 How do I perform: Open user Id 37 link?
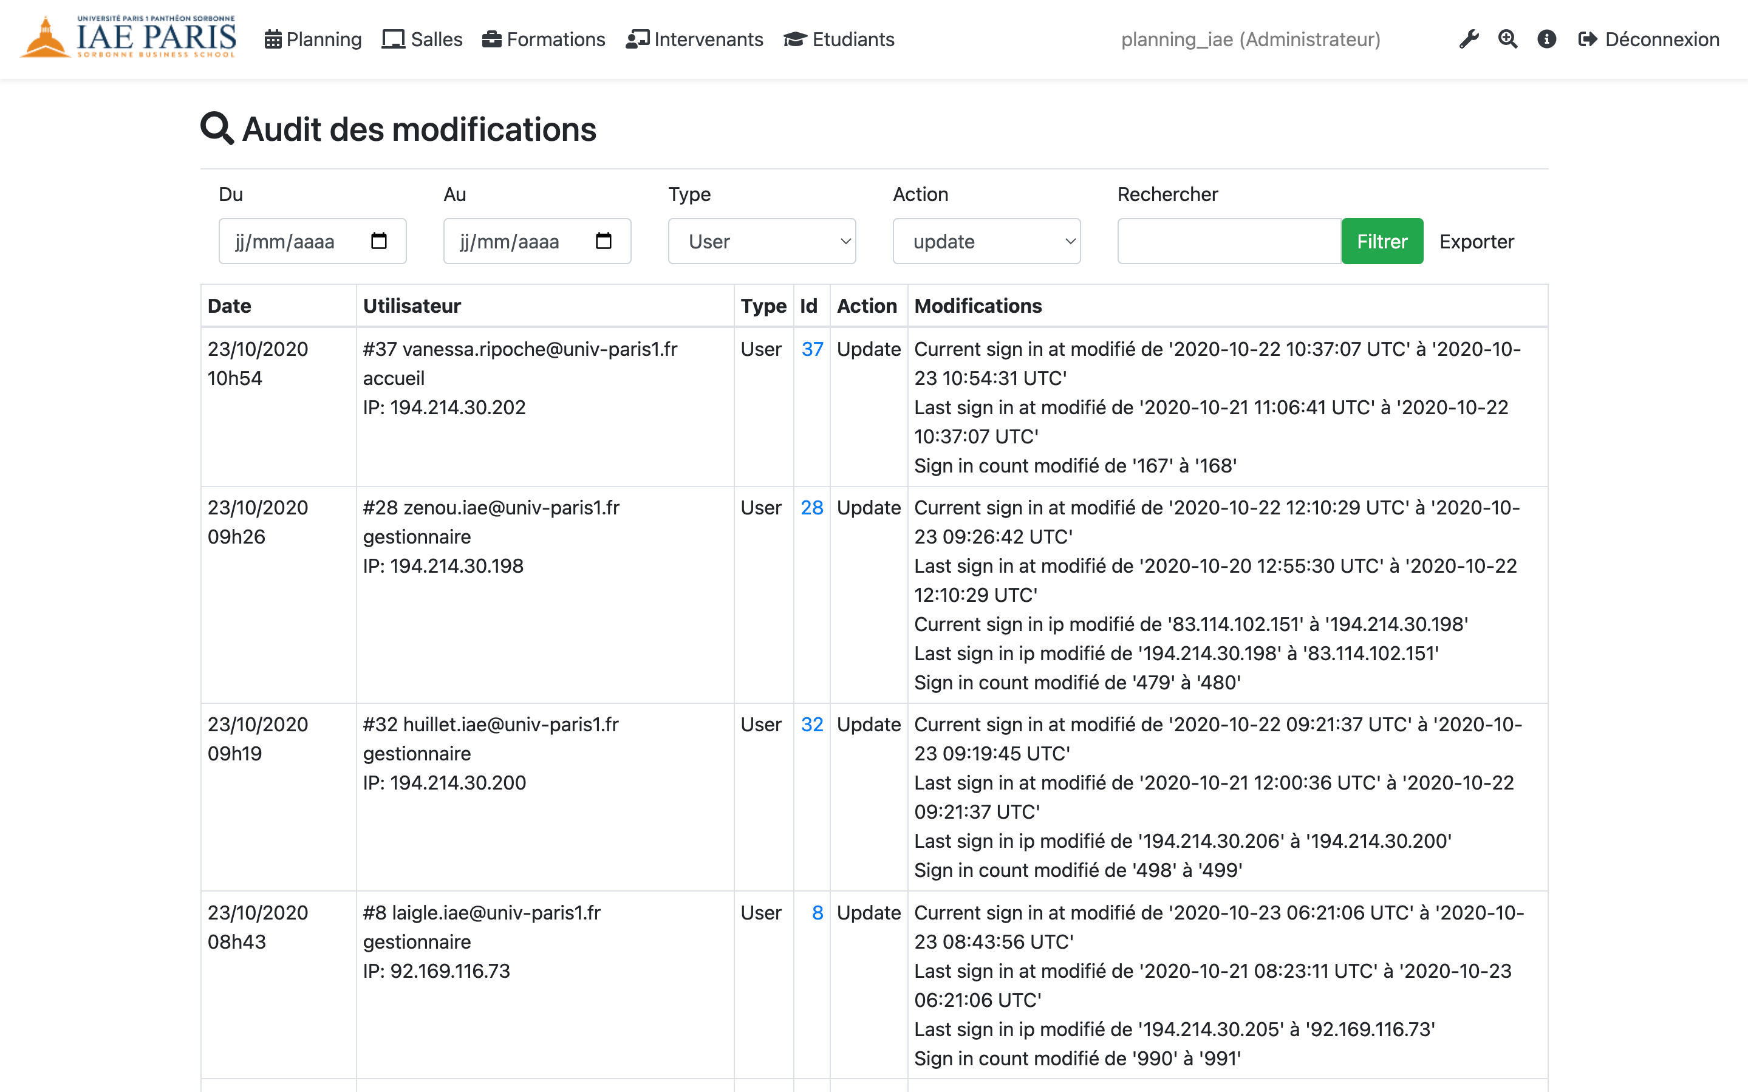point(812,349)
